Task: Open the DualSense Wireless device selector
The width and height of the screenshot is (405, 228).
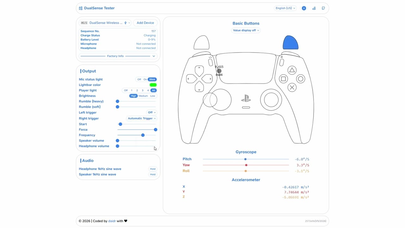Action: click(x=105, y=23)
